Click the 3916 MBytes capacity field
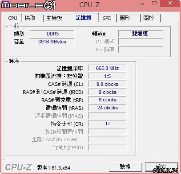 tap(52, 42)
